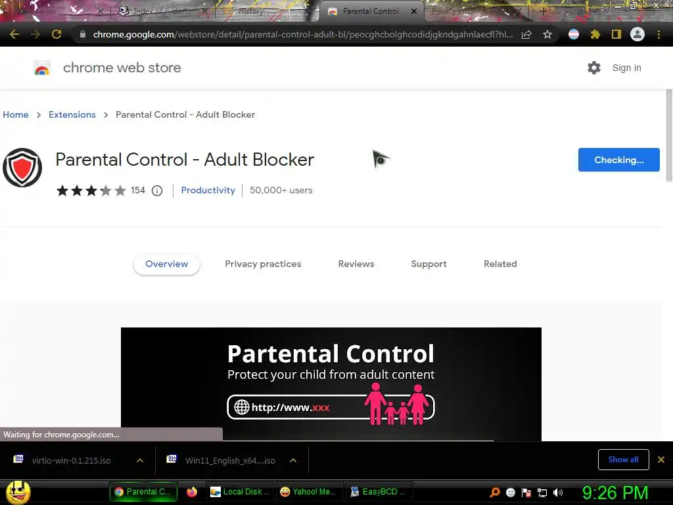Image resolution: width=673 pixels, height=505 pixels.
Task: Open the Extensions puzzle piece menu
Action: (595, 34)
